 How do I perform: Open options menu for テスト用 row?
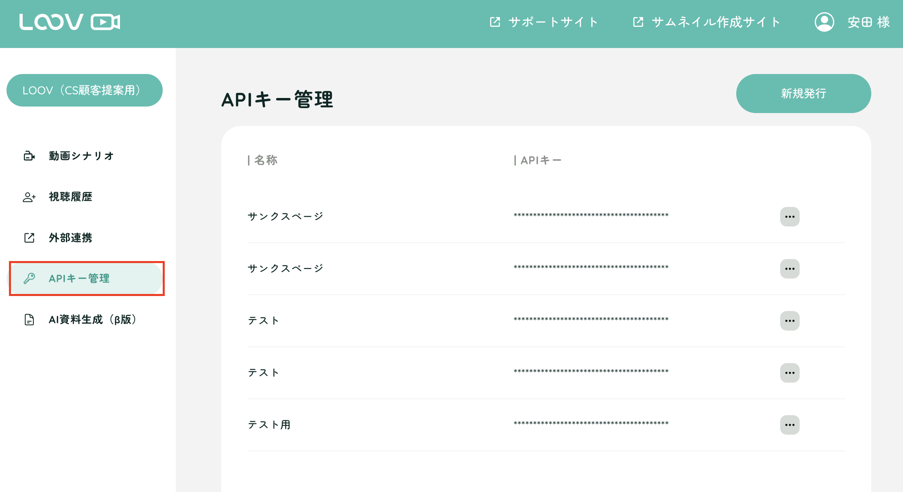pyautogui.click(x=790, y=425)
